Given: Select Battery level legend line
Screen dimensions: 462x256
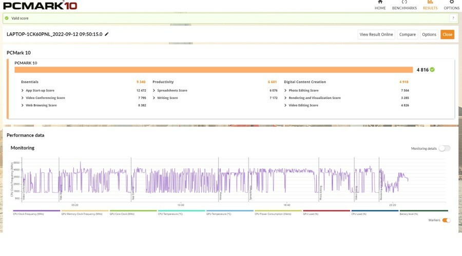Looking at the screenshot, I should pyautogui.click(x=423, y=211).
